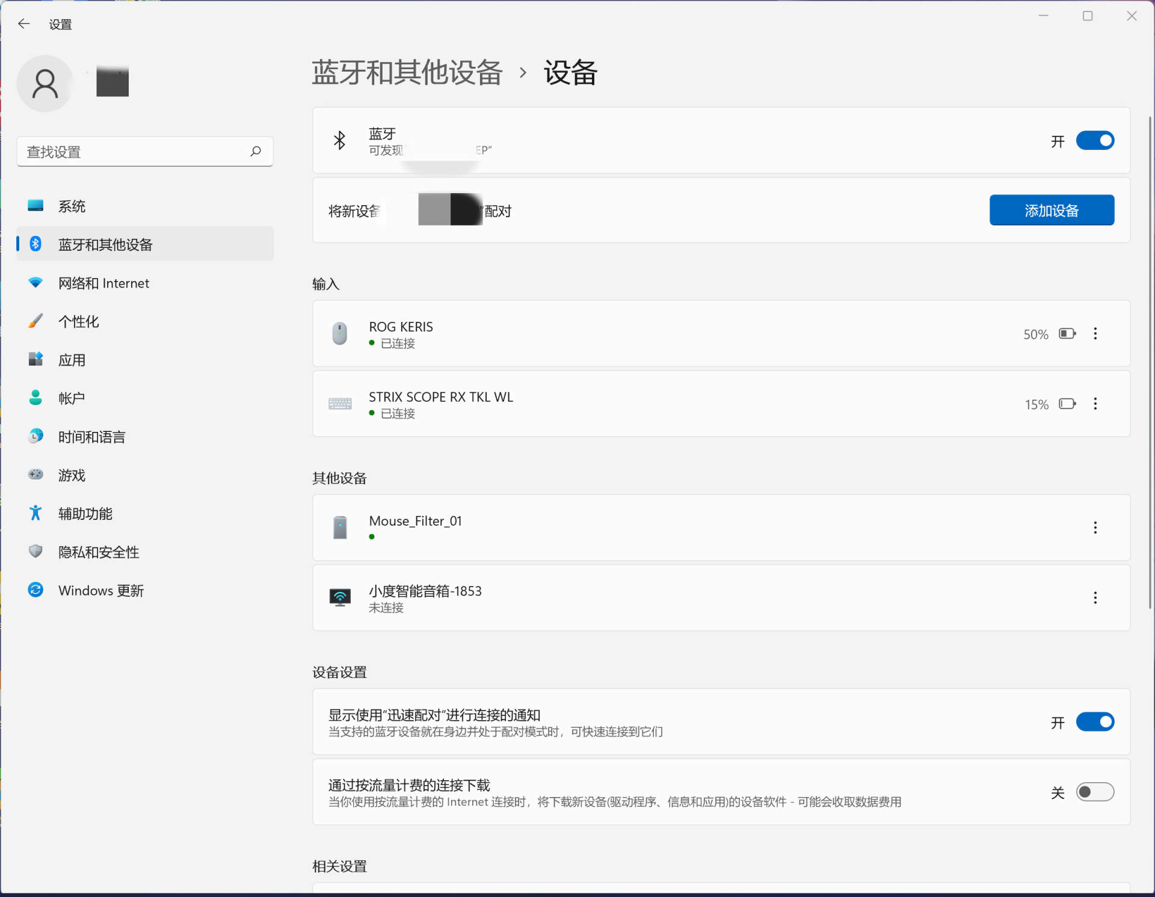Viewport: 1155px width, 897px height.
Task: Click the ROG KERIS mouse icon
Action: [x=339, y=333]
